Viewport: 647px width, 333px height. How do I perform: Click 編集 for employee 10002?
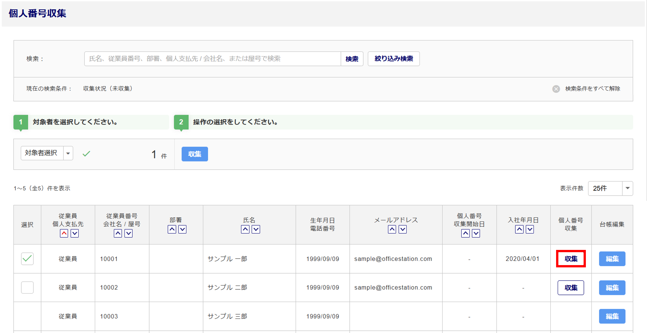tap(612, 288)
